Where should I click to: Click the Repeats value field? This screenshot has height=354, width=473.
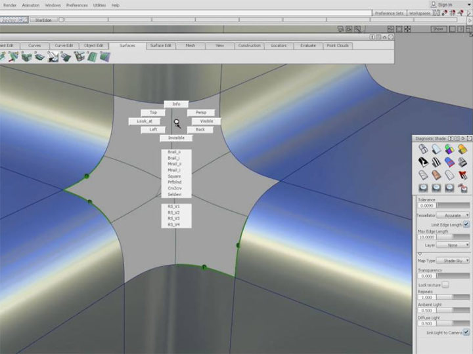[x=426, y=297]
